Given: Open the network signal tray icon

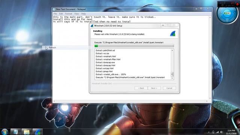Looking at the screenshot, I should click(x=217, y=132).
